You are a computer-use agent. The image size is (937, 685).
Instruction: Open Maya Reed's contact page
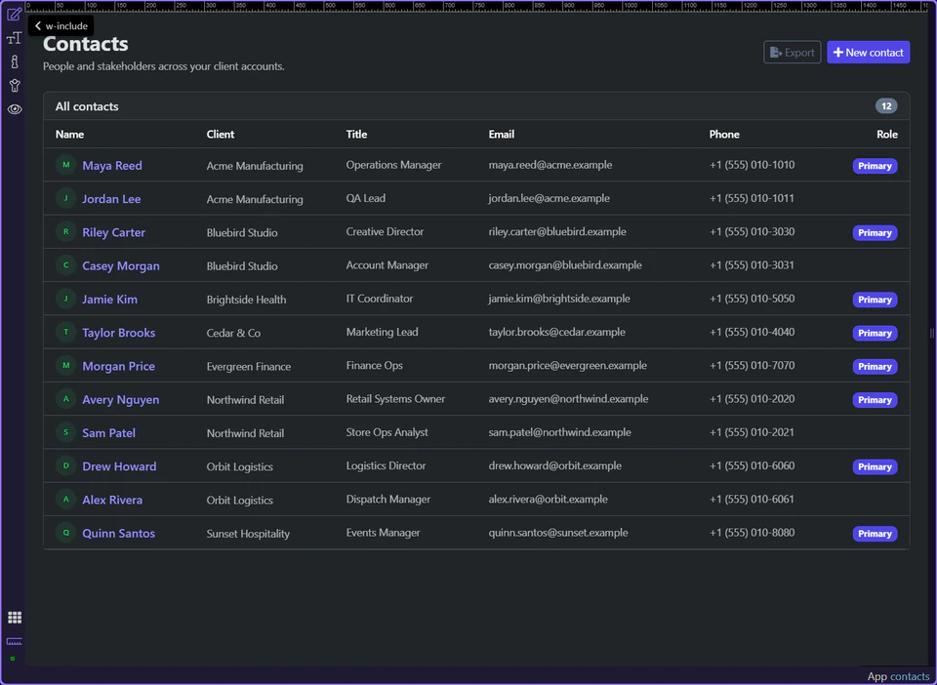click(x=111, y=165)
